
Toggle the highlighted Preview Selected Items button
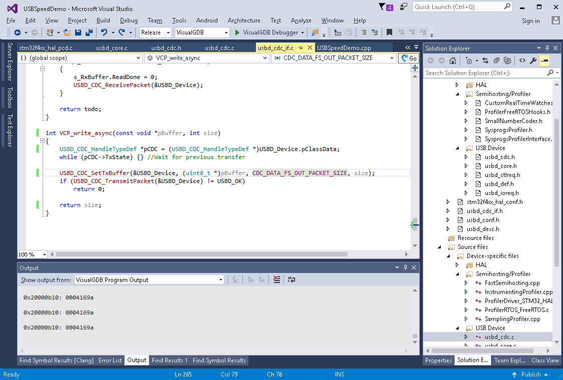[x=544, y=60]
